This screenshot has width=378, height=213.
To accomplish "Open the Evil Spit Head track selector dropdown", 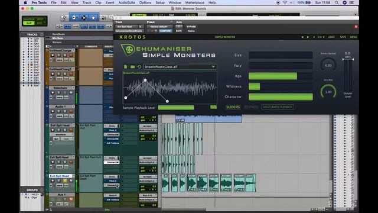I will coord(127,27).
